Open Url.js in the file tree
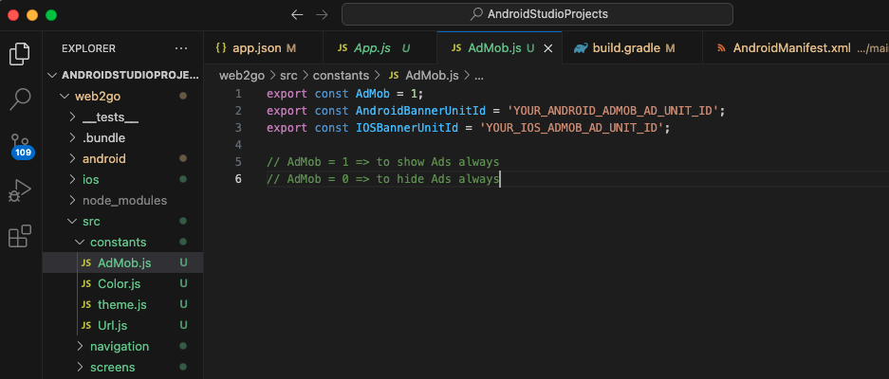This screenshot has width=889, height=379. (x=112, y=325)
